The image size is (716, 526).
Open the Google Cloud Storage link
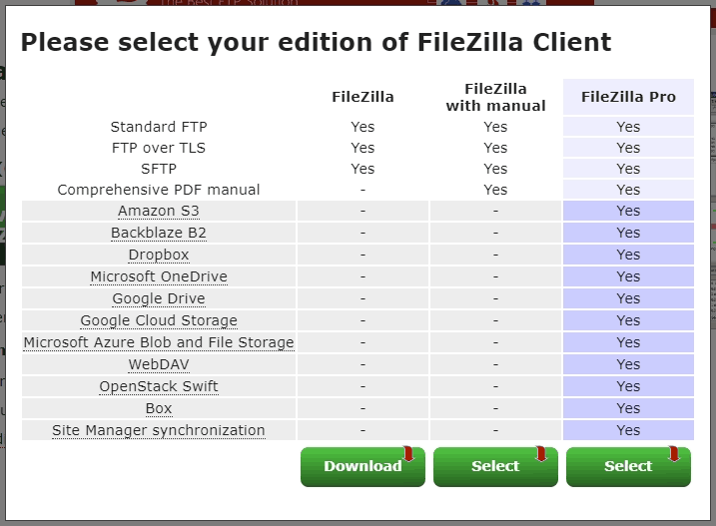159,320
